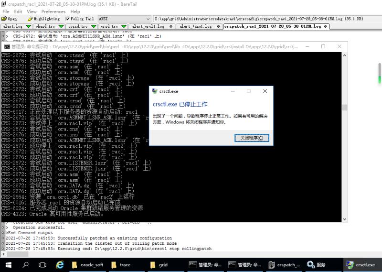This screenshot has width=382, height=272.
Task: Click CRS-6016 line in command prompt
Action: [x=61, y=203]
